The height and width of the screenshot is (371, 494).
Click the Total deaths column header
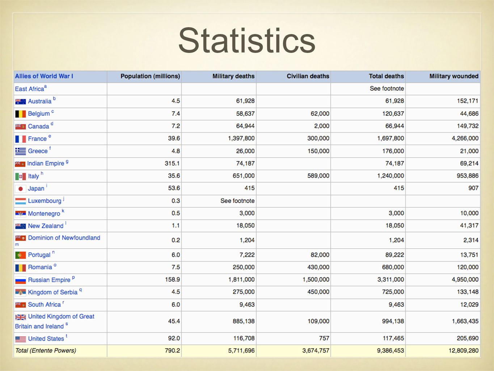386,76
